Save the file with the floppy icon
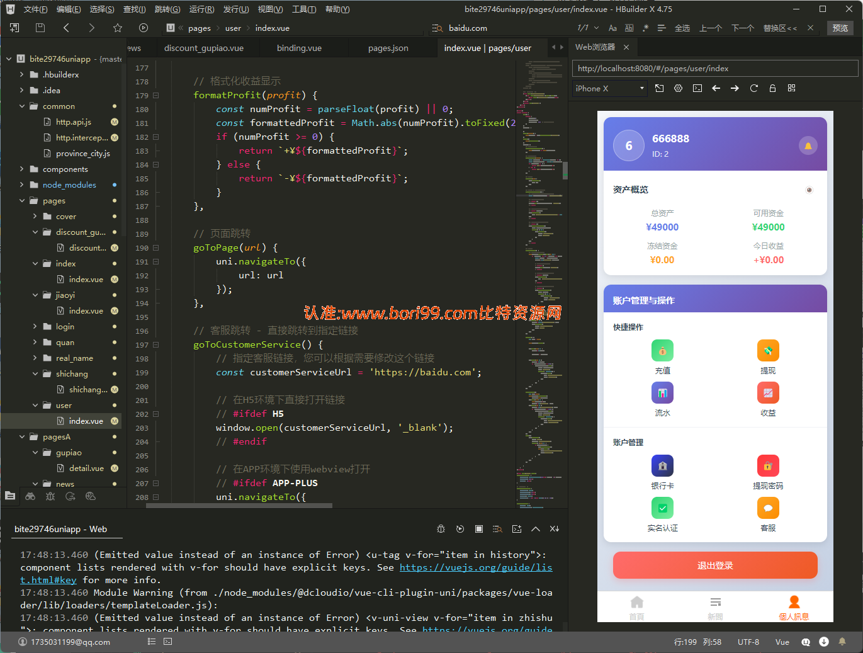 click(40, 28)
